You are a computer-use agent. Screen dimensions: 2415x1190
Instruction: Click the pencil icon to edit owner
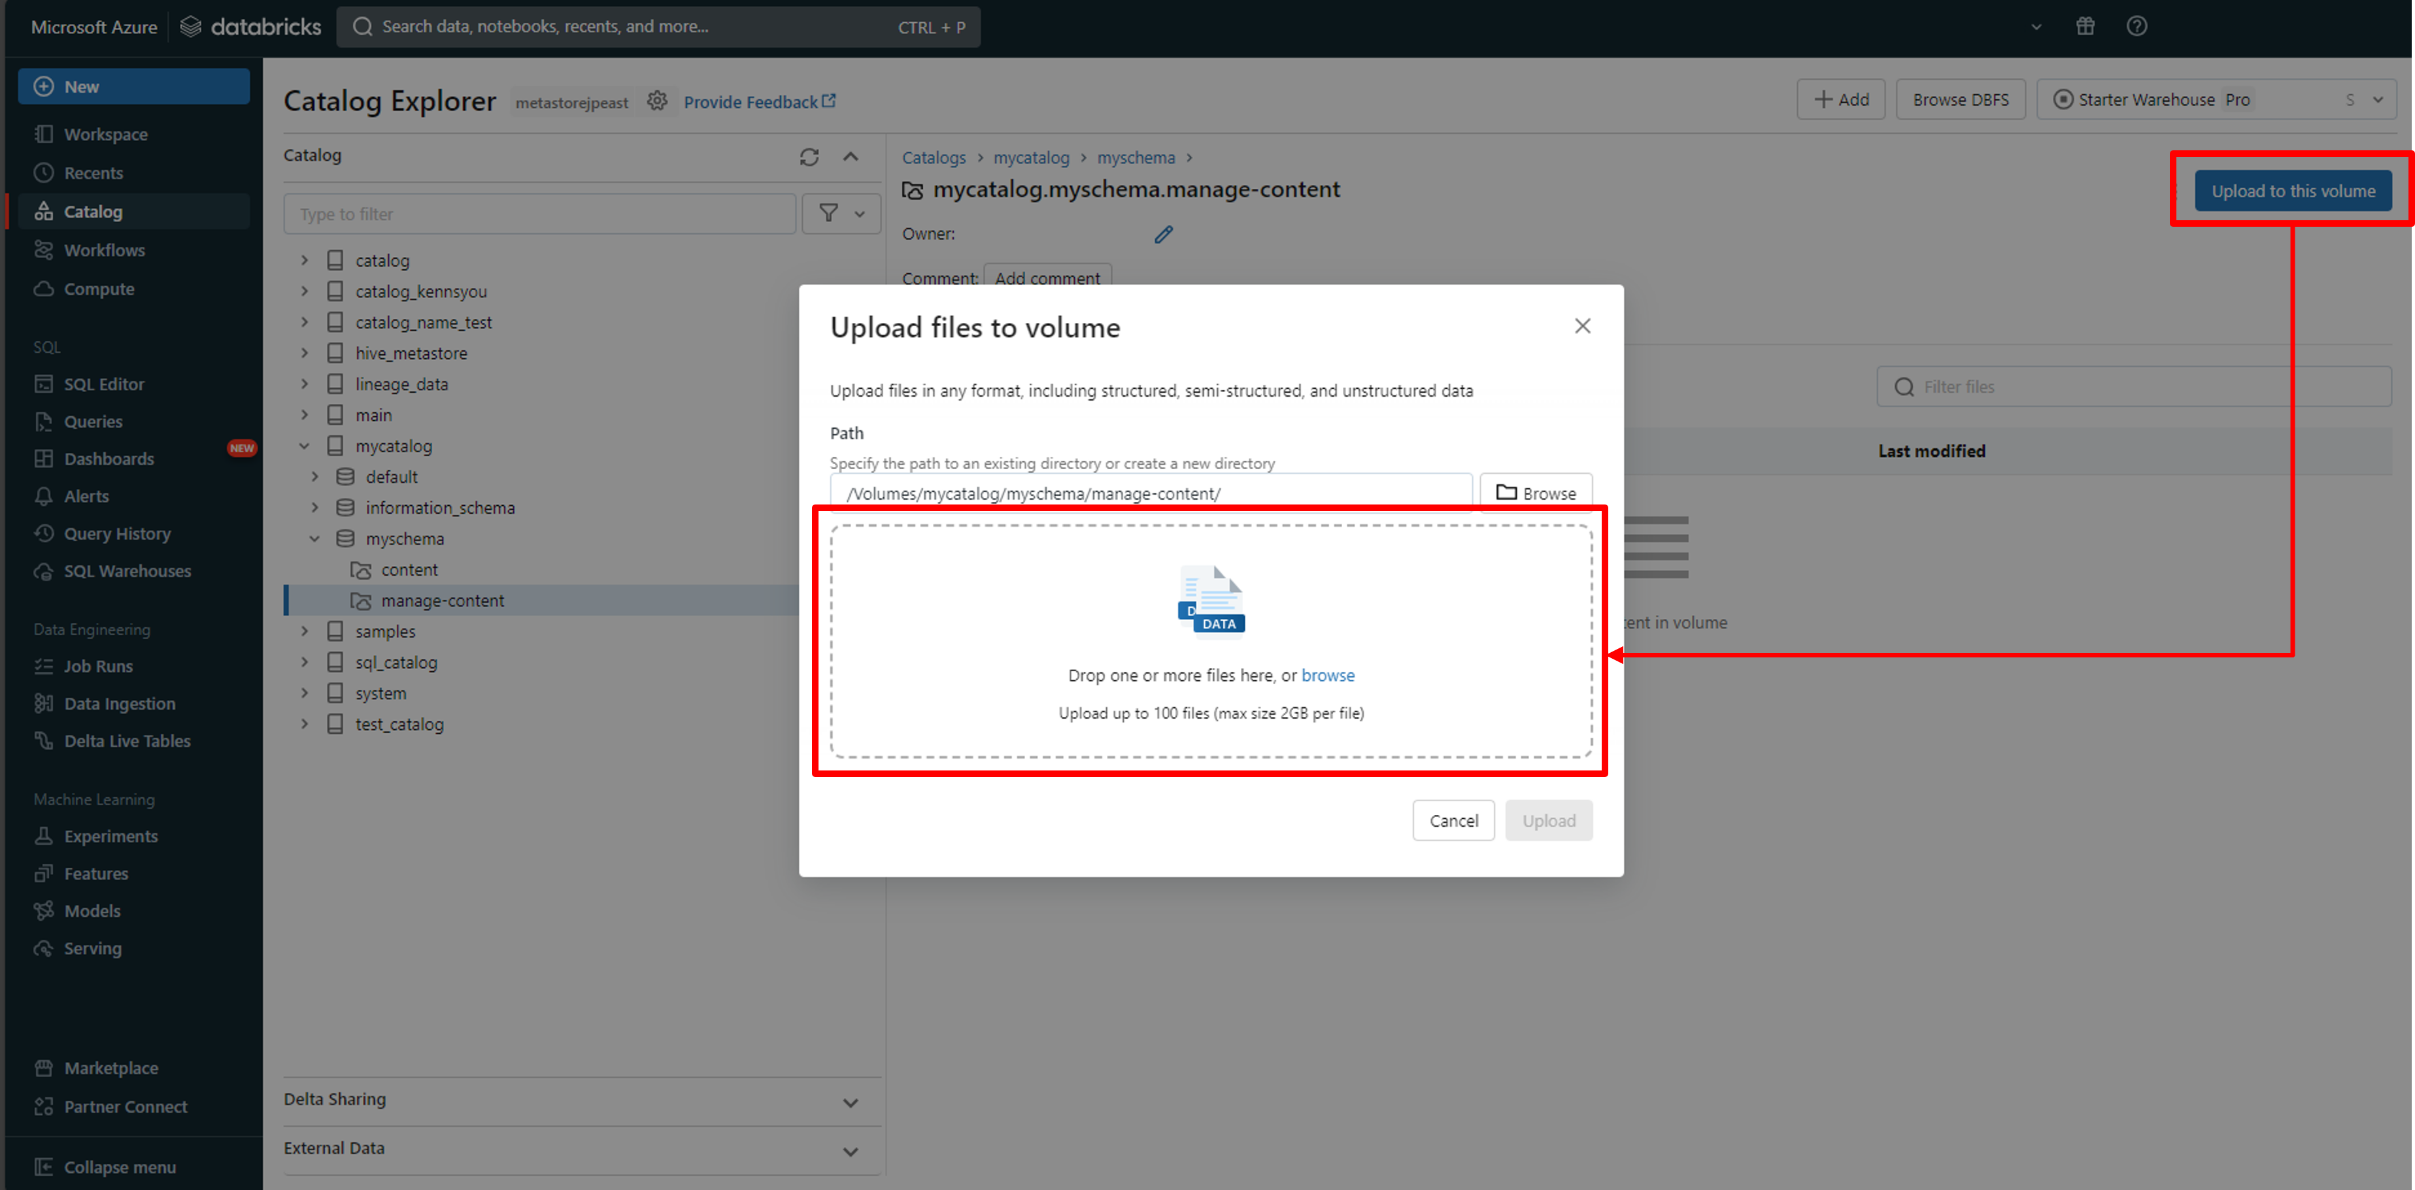1162,234
